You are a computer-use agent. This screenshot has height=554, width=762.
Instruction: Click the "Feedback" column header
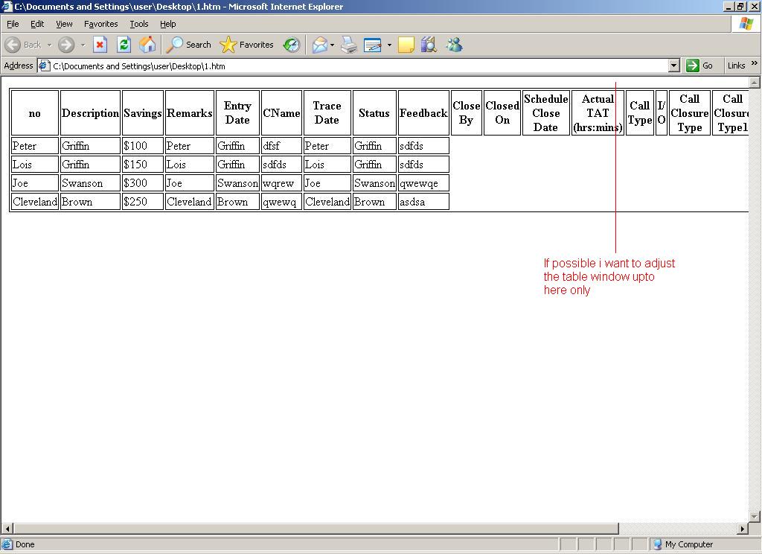coord(423,113)
